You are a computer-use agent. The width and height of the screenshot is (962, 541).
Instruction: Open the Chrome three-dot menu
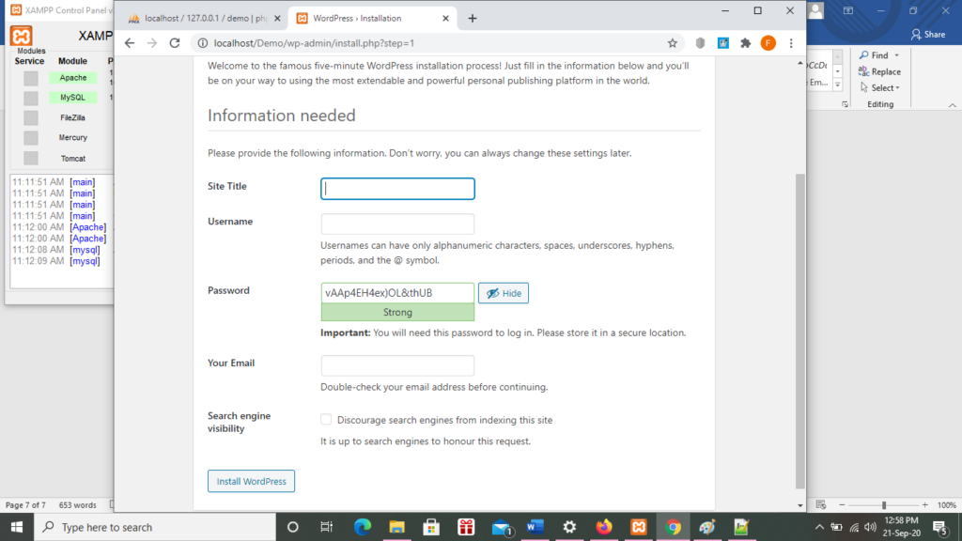pos(791,43)
